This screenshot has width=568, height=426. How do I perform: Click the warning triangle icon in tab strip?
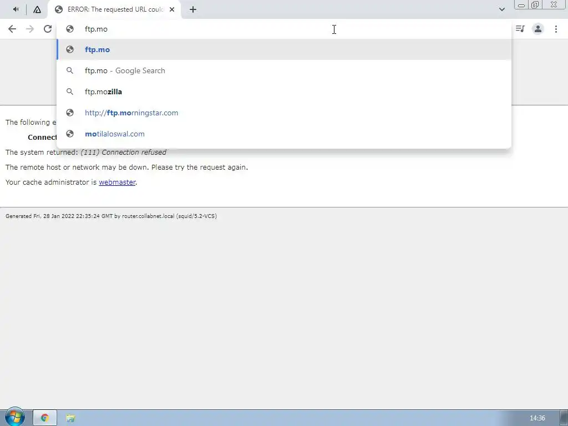[37, 9]
